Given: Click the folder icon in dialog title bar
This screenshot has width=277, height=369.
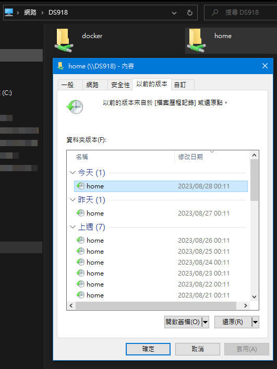Looking at the screenshot, I should coord(61,66).
